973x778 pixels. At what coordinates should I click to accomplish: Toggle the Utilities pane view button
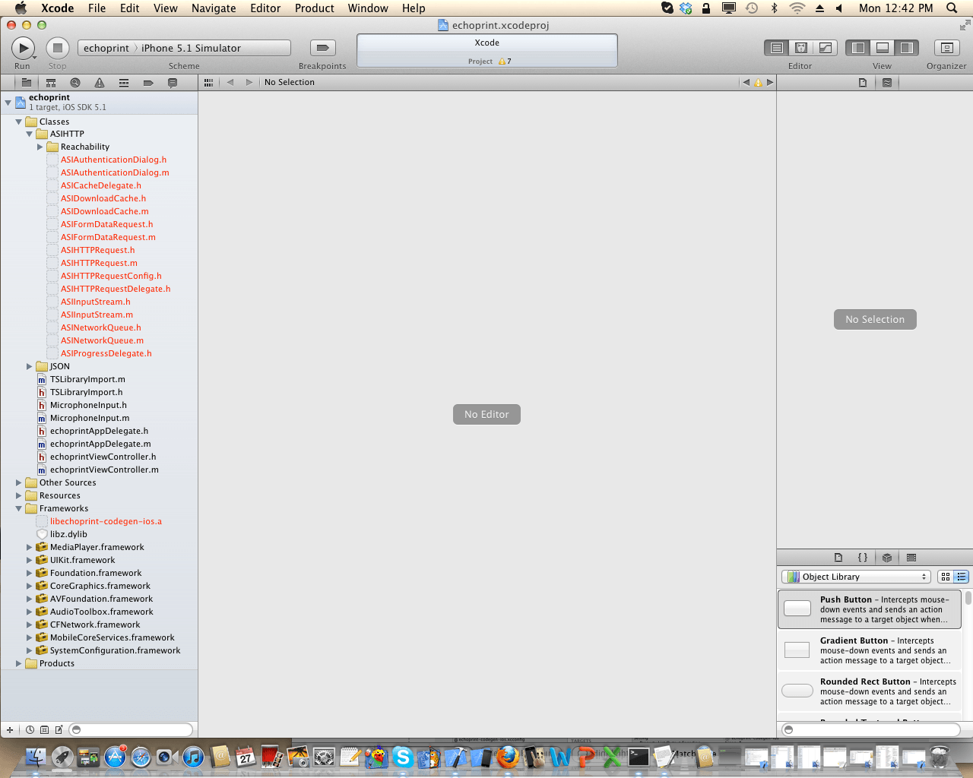click(x=907, y=48)
